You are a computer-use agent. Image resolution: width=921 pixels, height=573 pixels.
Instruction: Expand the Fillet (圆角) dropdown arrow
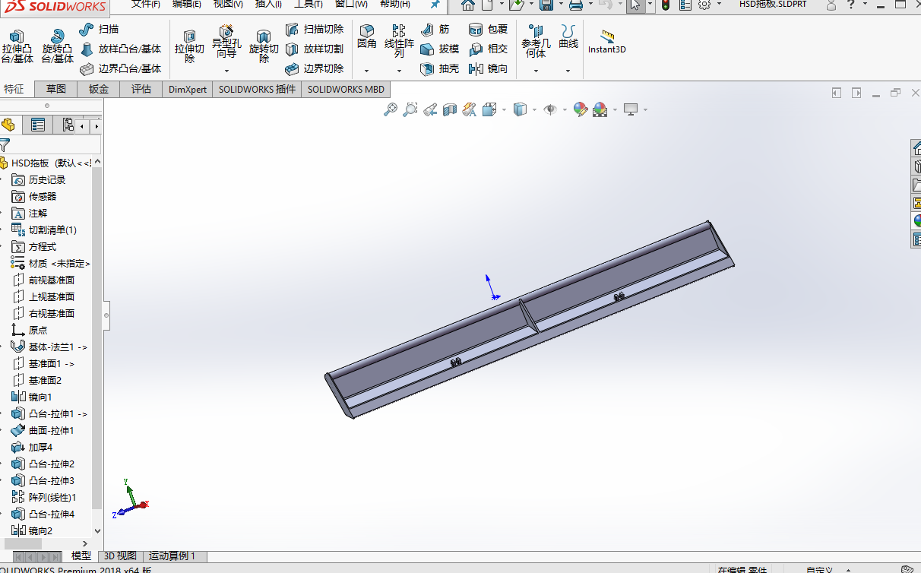tap(367, 71)
